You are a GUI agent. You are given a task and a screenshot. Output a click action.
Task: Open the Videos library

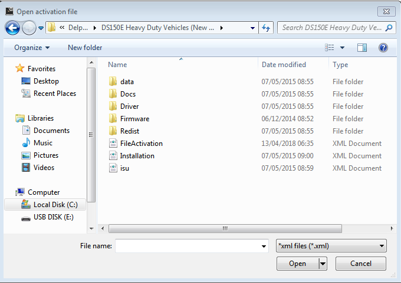[44, 168]
